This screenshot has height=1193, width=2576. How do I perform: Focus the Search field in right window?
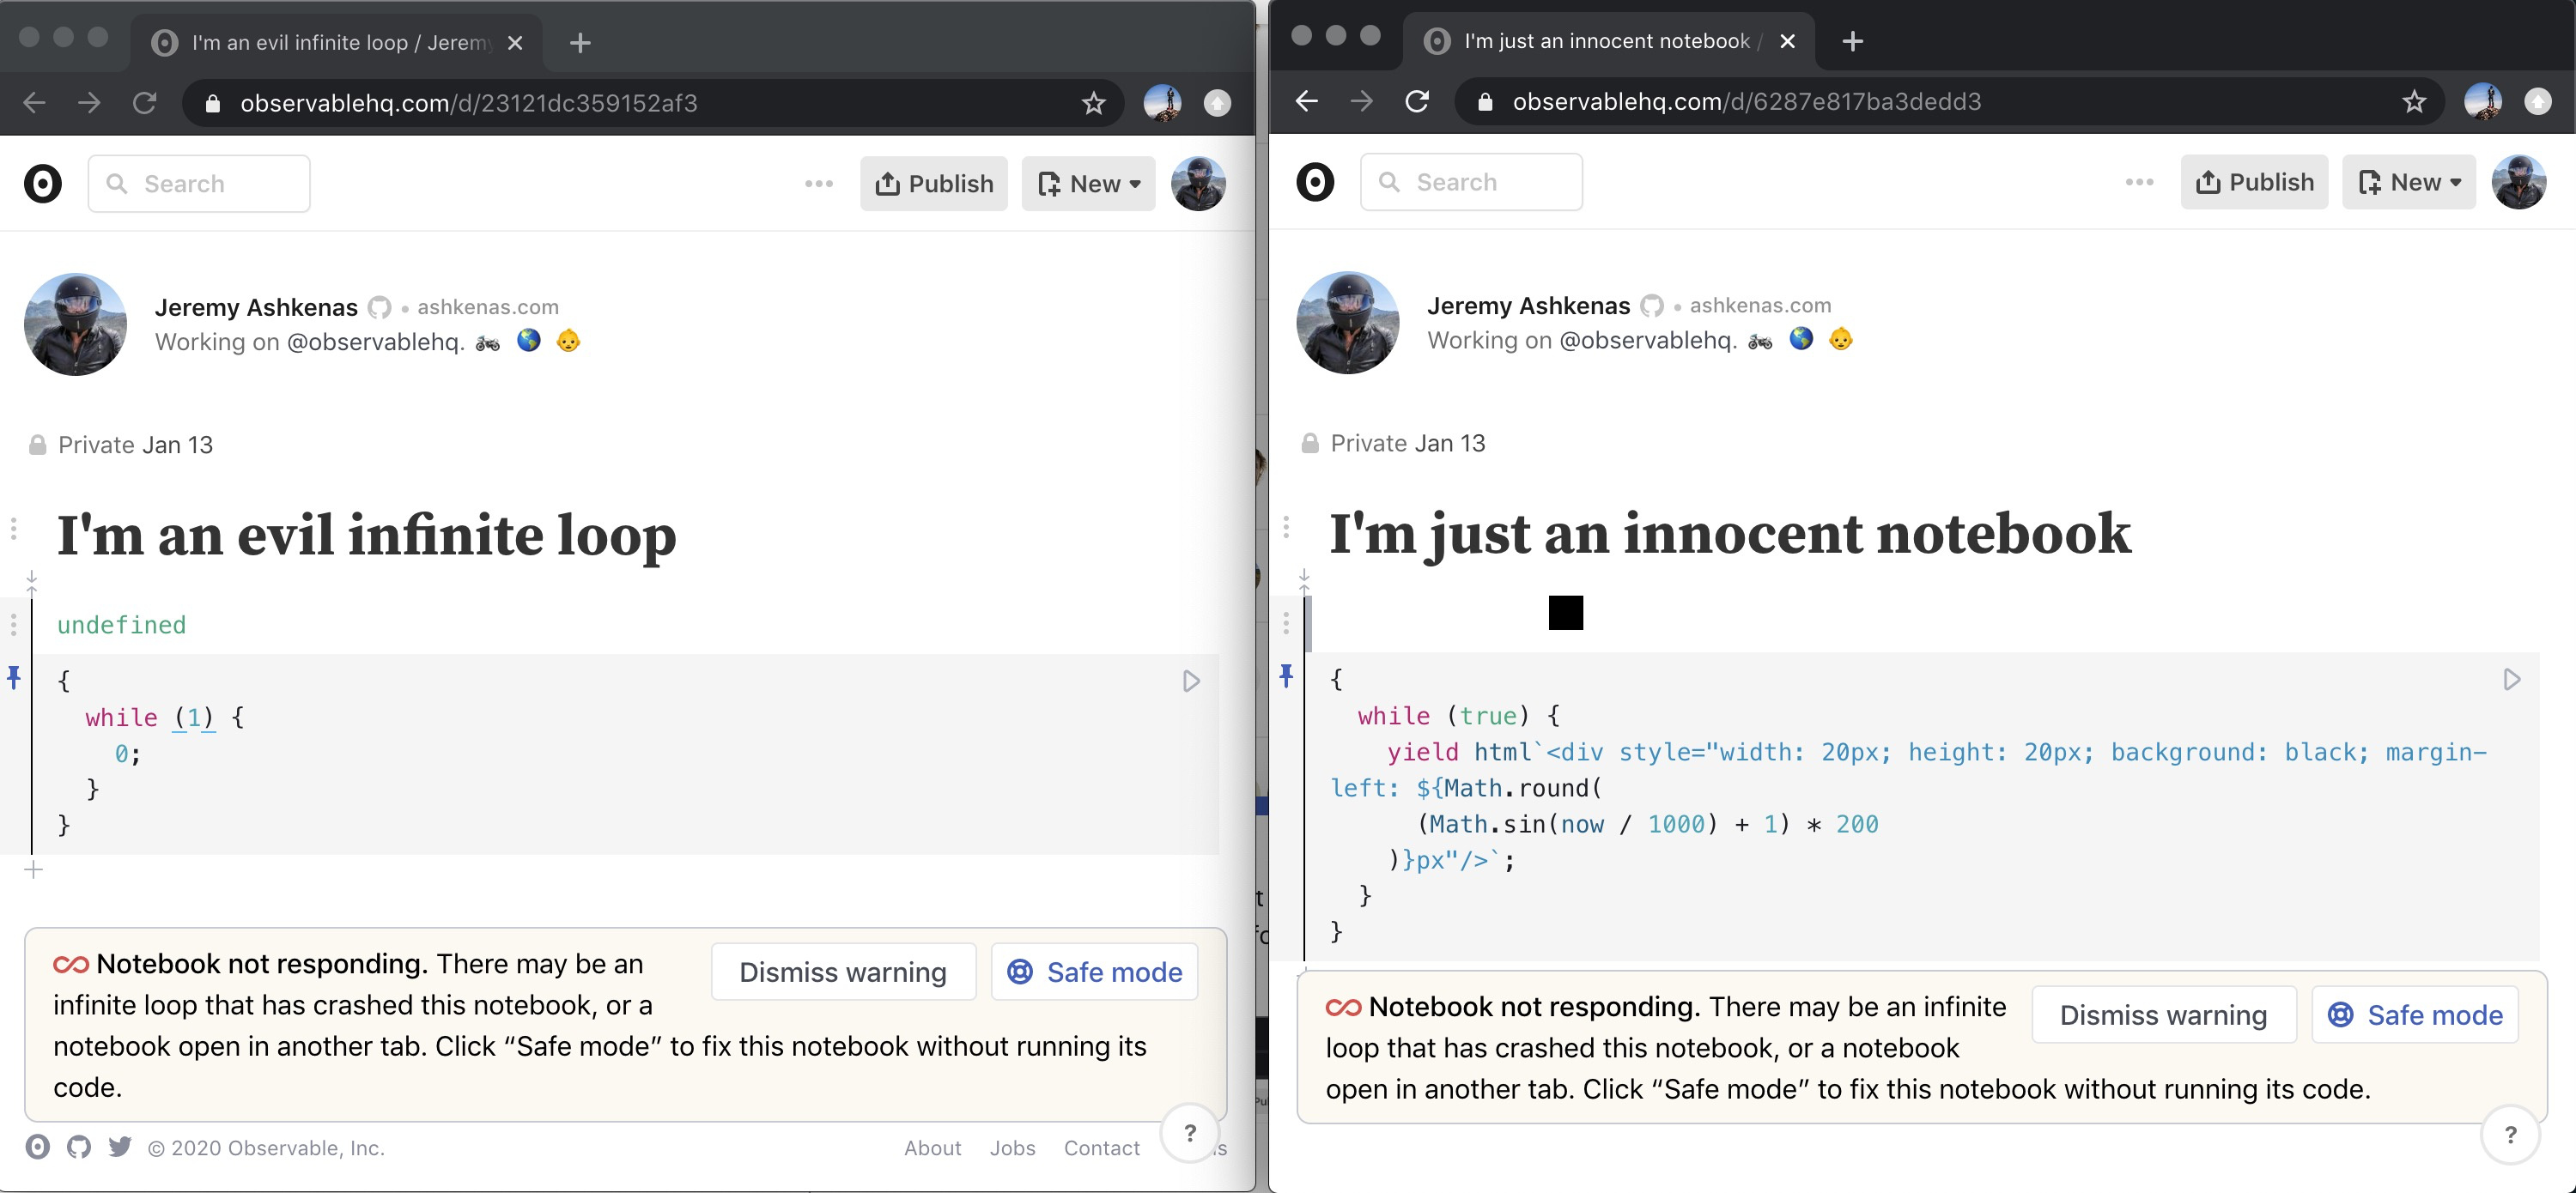(x=1470, y=182)
